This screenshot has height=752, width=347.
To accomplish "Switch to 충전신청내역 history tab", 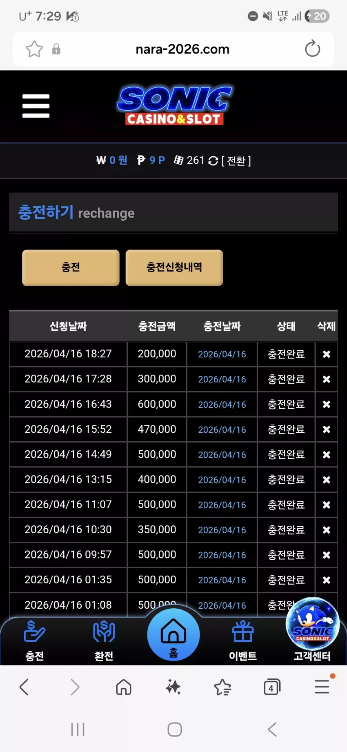I will coord(174,267).
